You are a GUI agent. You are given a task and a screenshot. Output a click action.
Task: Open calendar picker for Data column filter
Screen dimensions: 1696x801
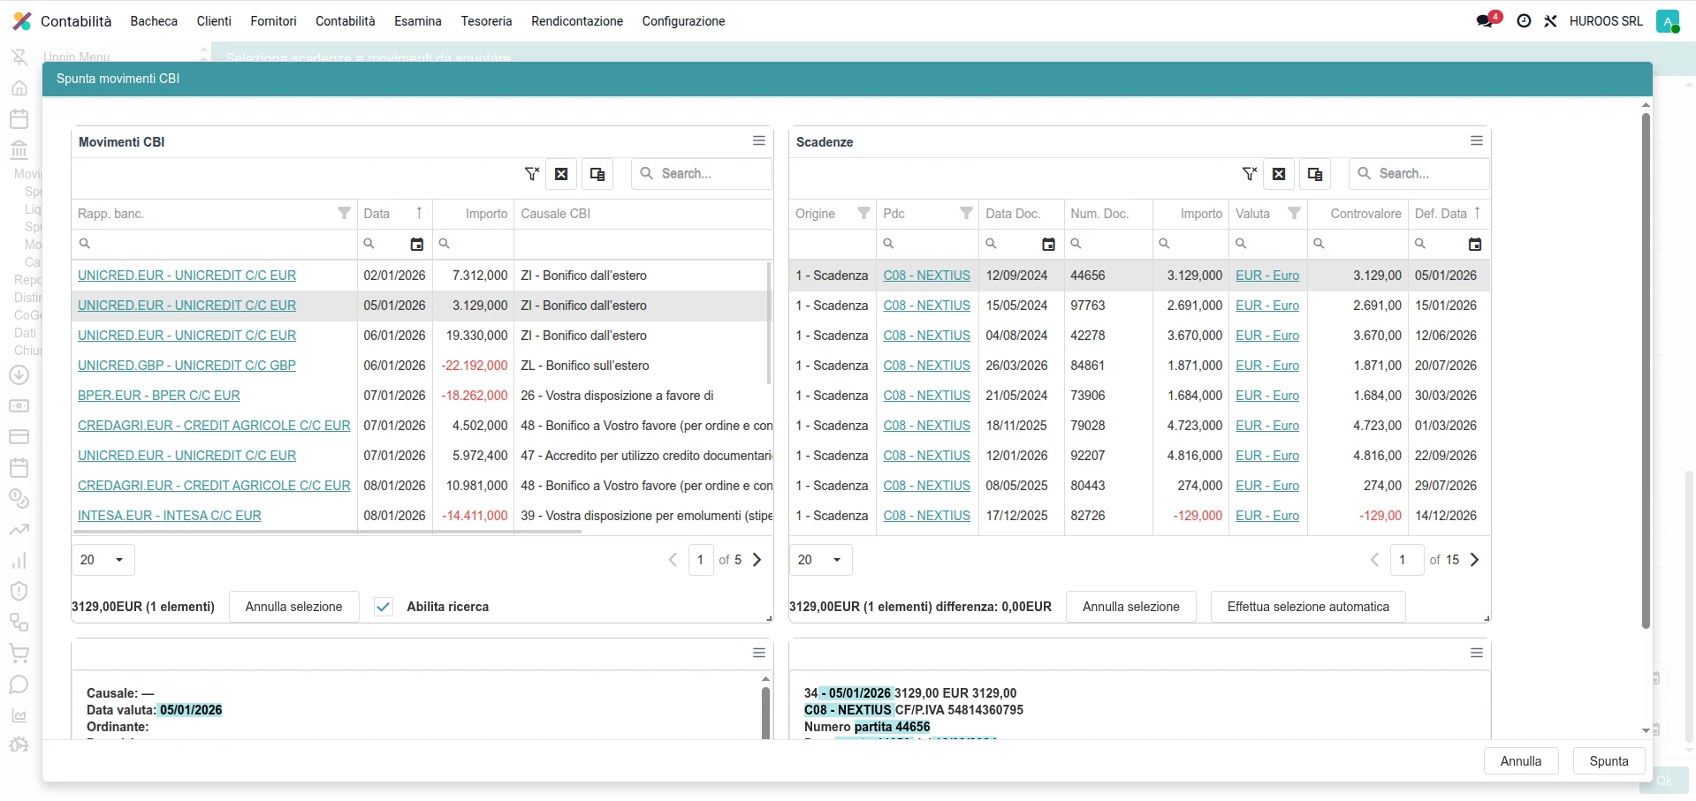[x=417, y=244]
